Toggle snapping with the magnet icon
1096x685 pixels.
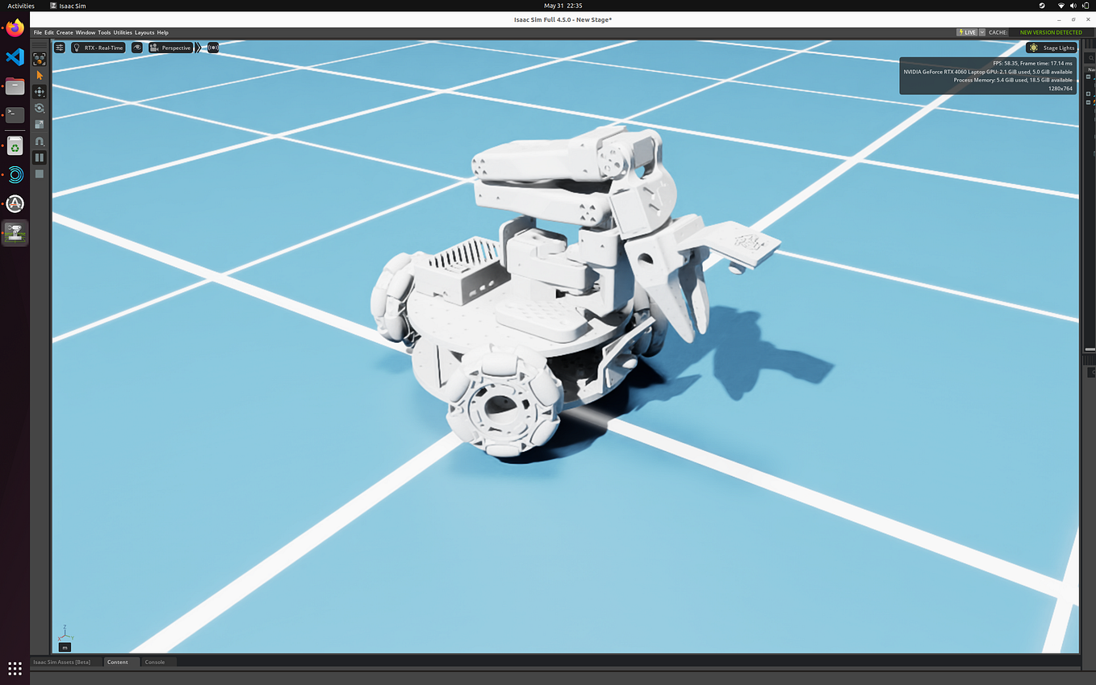pyautogui.click(x=39, y=140)
